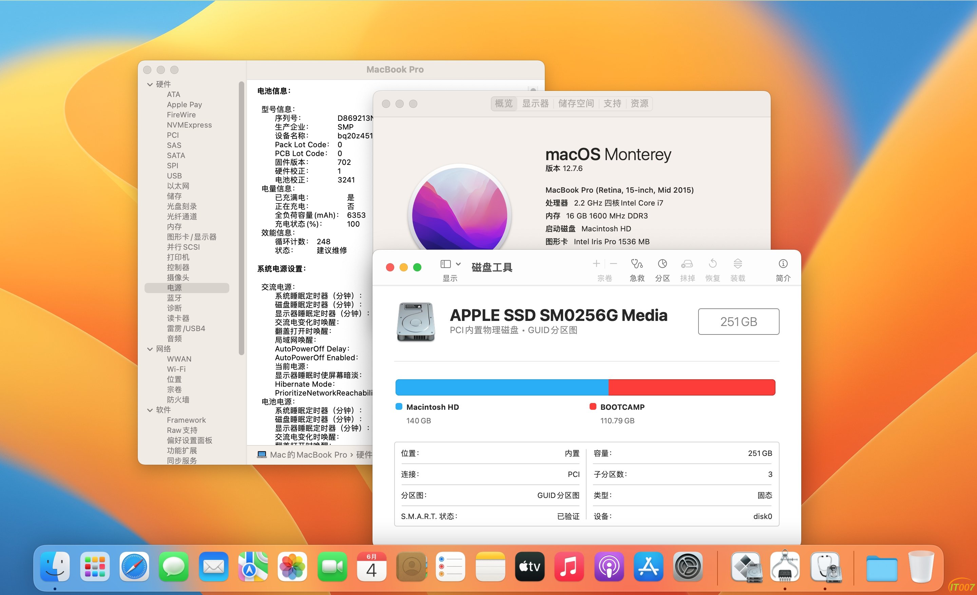
Task: Select NVMExpress in the sidebar
Action: point(189,125)
